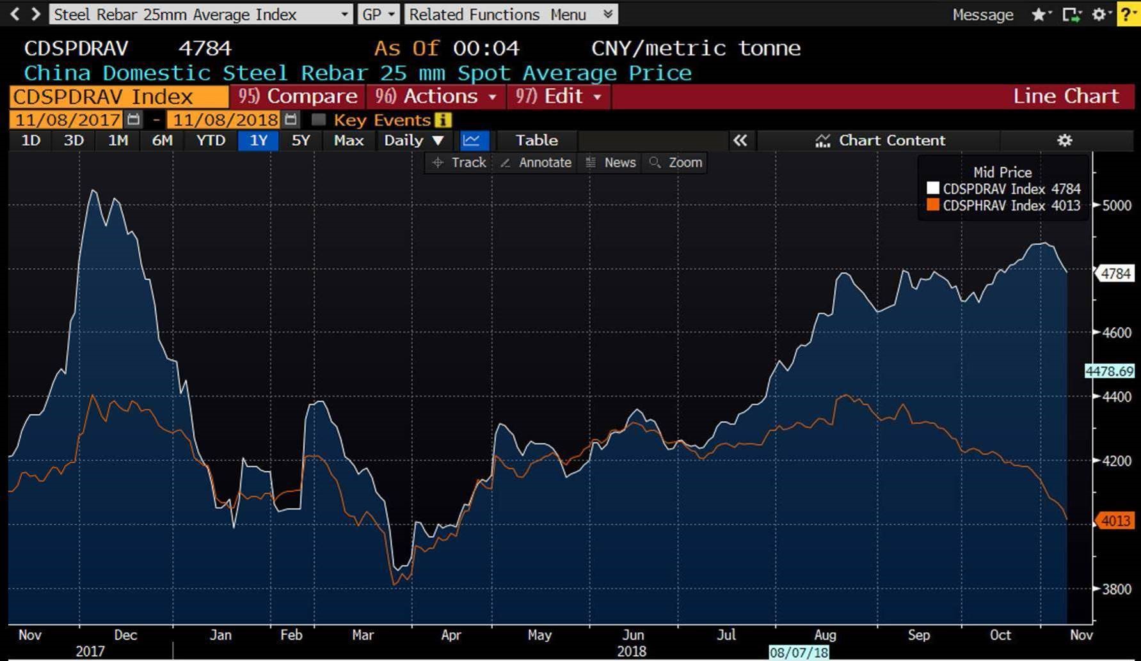Click the Annotate button
This screenshot has height=661, width=1141.
pos(536,162)
